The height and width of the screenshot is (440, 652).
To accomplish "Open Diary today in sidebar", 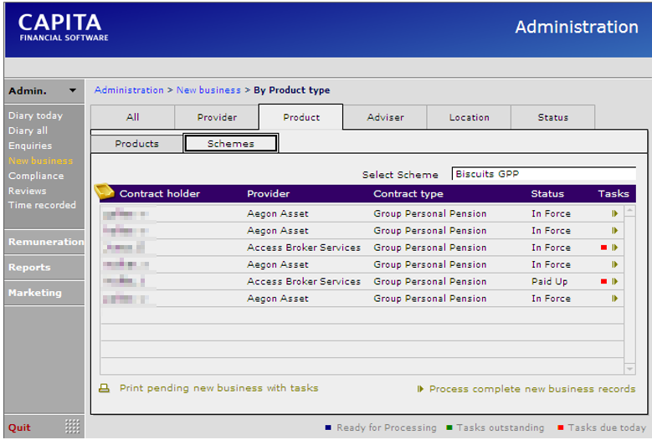I will point(35,115).
